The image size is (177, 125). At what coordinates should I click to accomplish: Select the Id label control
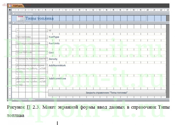tap(31, 30)
